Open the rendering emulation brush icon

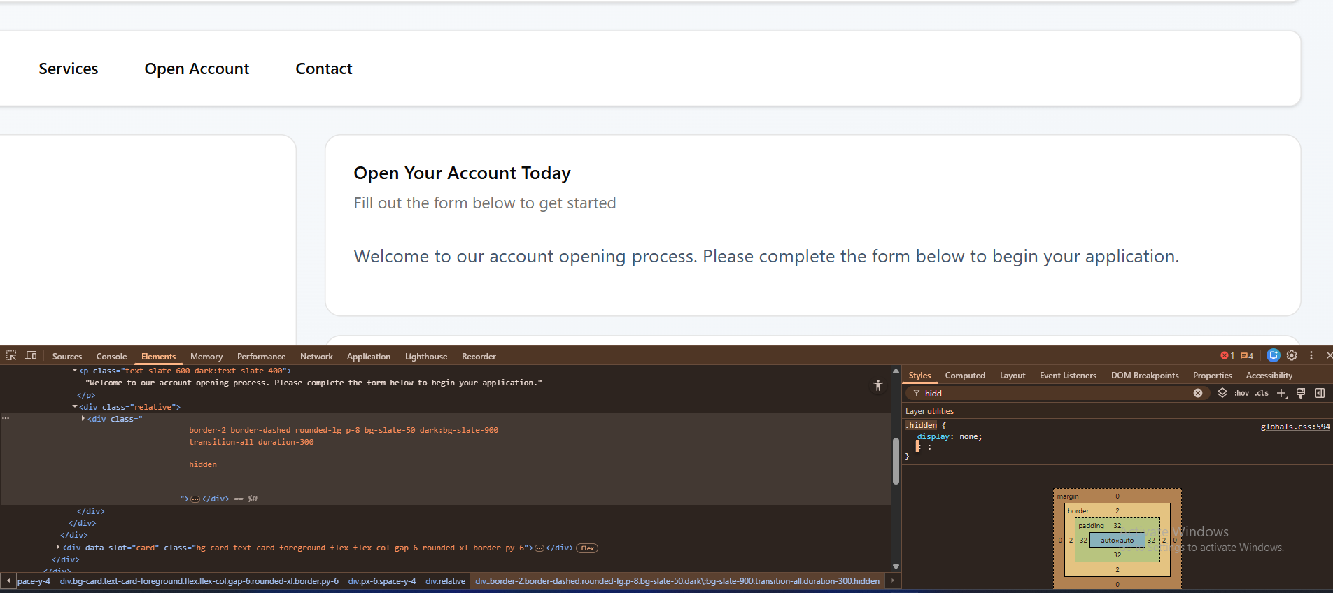click(x=1301, y=393)
